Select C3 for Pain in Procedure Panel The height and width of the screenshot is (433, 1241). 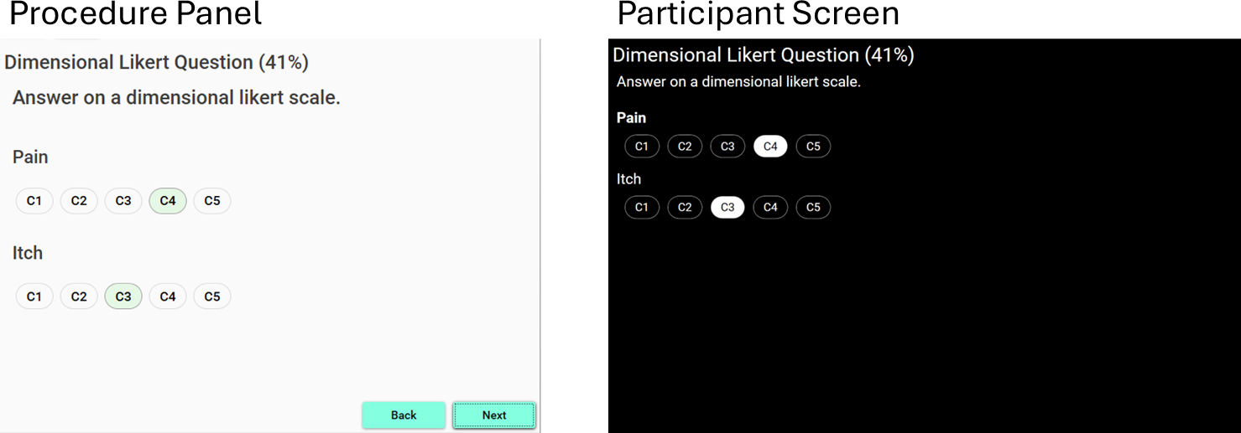tap(123, 201)
